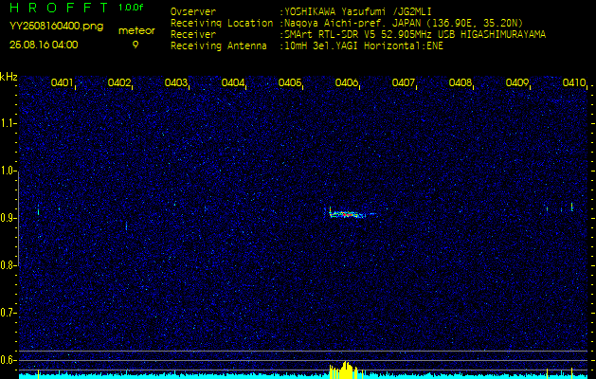
Task: Click the 0410 time marker
Action: coord(574,82)
